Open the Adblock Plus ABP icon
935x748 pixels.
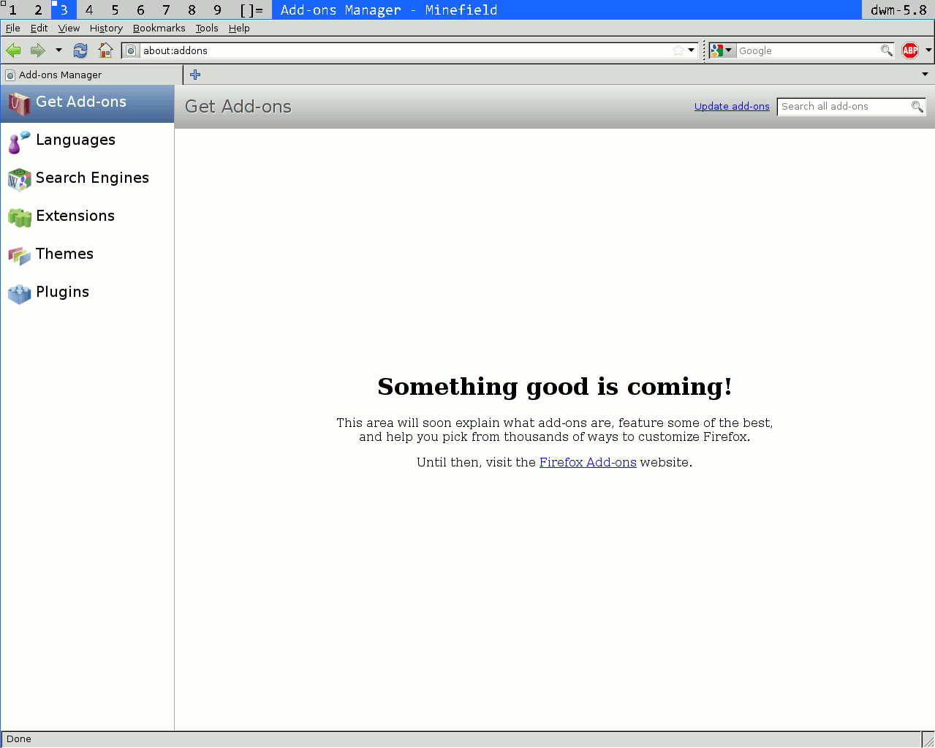(x=910, y=50)
